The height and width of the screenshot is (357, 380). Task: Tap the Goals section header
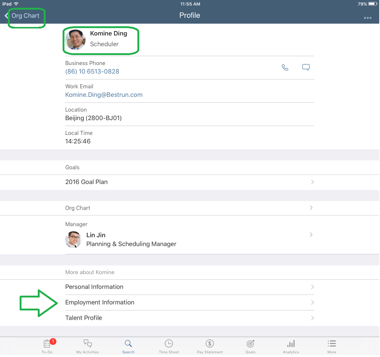[x=72, y=167]
